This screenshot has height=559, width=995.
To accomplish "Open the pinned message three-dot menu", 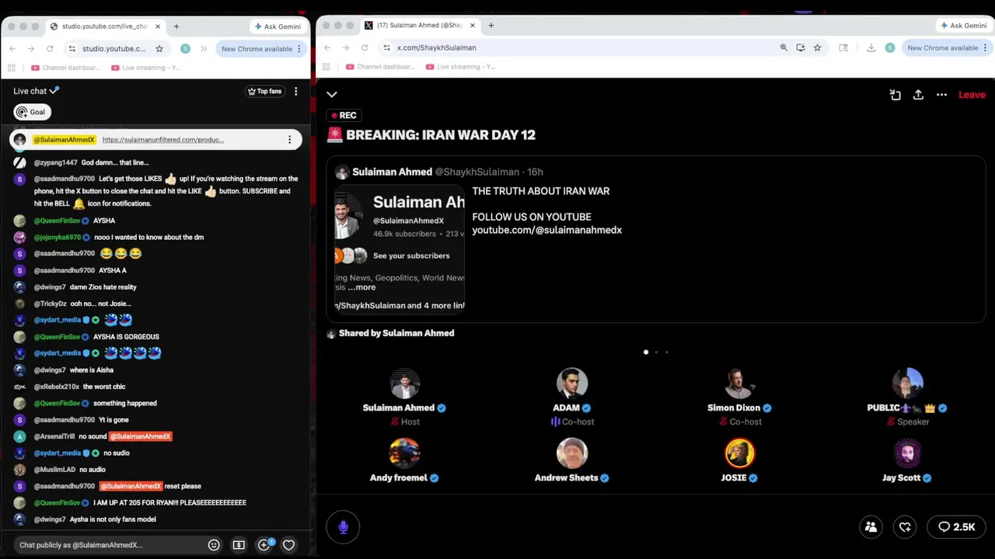I will [x=289, y=140].
